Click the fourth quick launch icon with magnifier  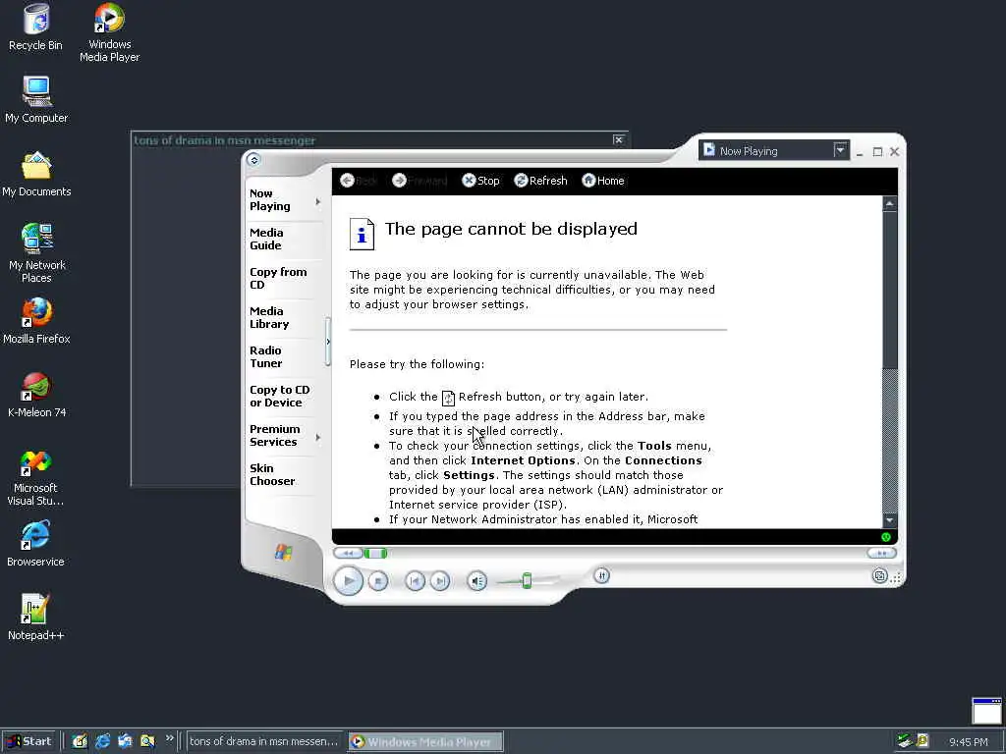click(147, 741)
